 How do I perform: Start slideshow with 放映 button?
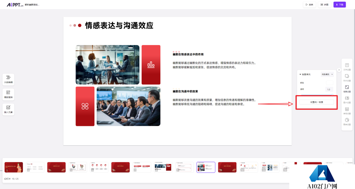pos(309,5)
